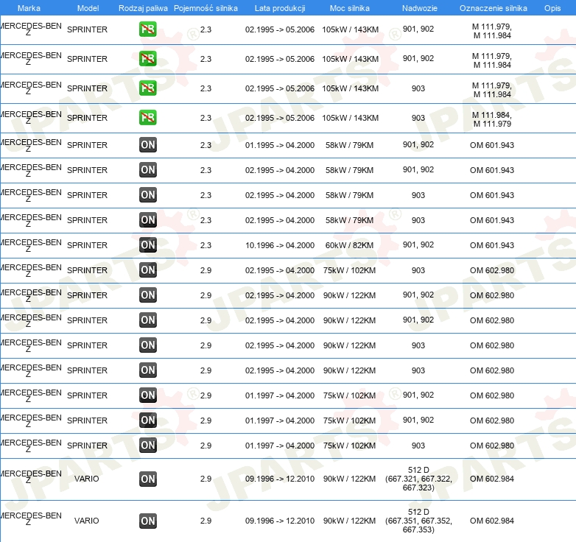Click ON icon in VARIO 667.351 row

(147, 521)
